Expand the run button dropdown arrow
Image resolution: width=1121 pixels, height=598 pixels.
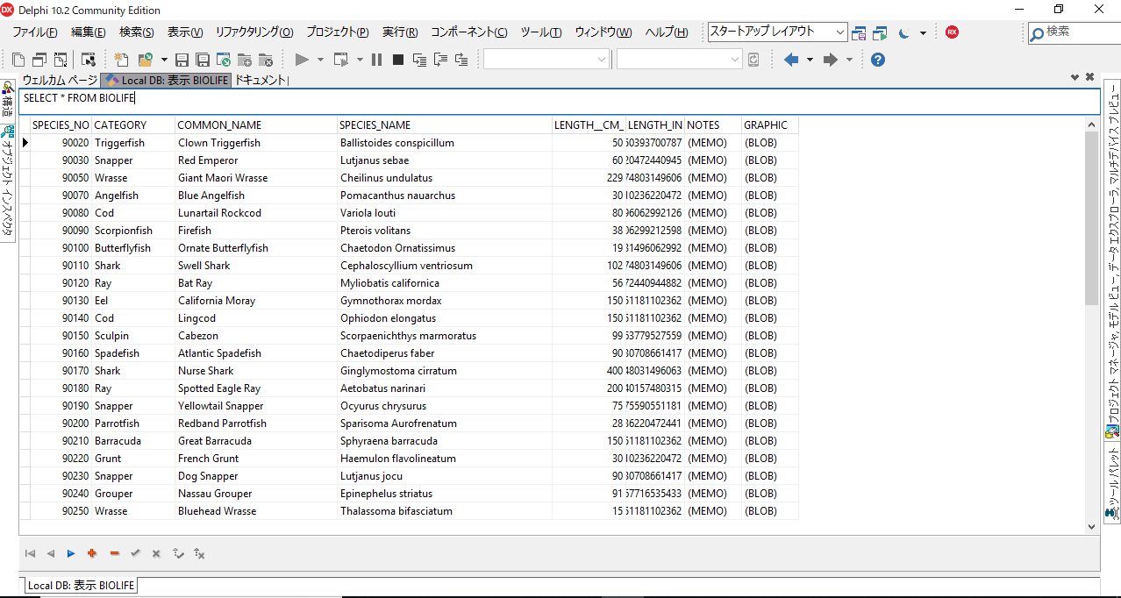tap(320, 60)
